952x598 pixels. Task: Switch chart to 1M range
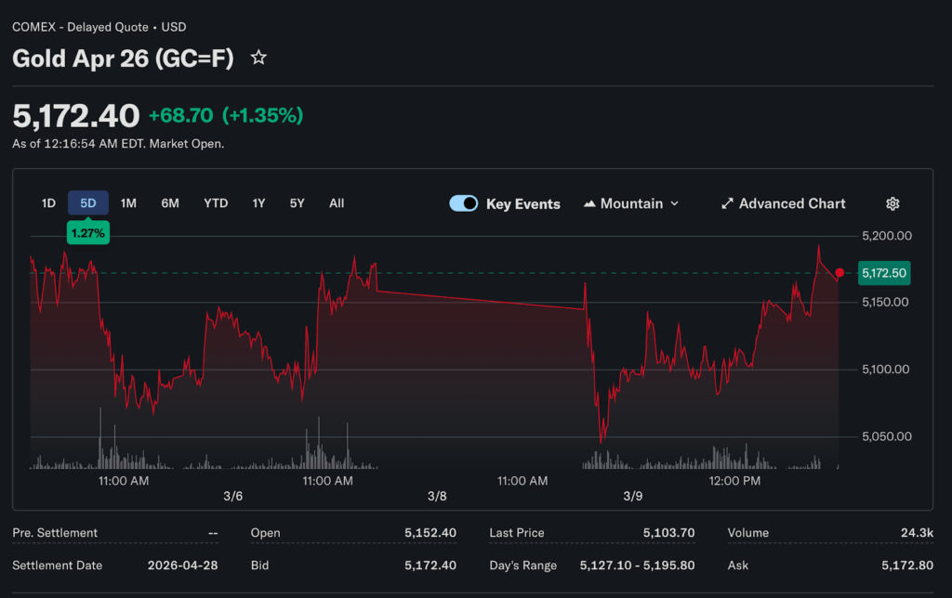[128, 203]
